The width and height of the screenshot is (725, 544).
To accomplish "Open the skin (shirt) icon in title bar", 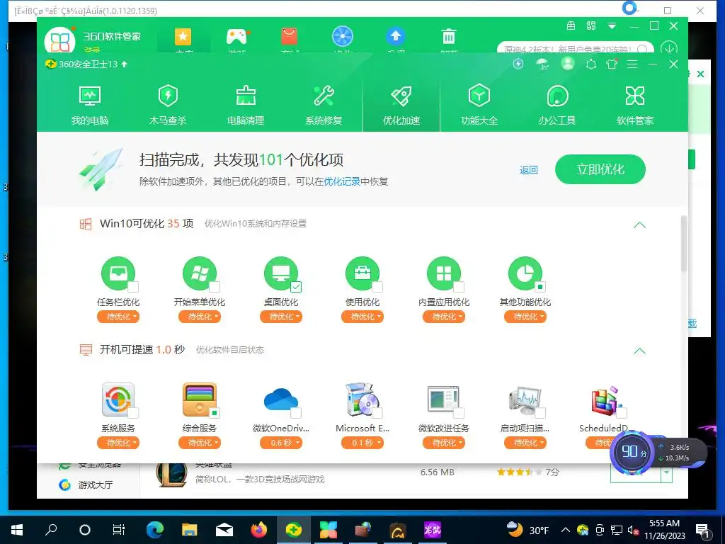I will click(x=612, y=64).
